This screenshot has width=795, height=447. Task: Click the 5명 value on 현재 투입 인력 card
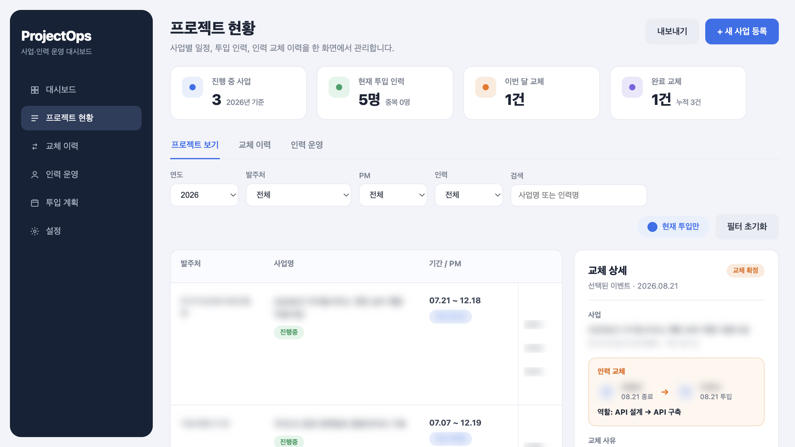[x=369, y=100]
